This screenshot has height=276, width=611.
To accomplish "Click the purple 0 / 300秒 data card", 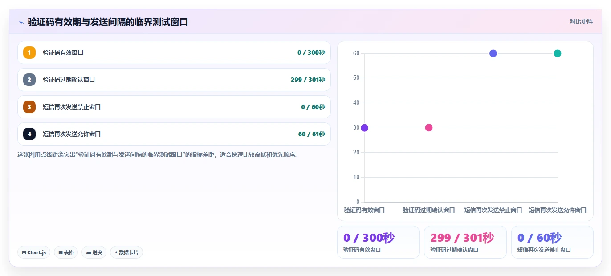I will tap(379, 242).
